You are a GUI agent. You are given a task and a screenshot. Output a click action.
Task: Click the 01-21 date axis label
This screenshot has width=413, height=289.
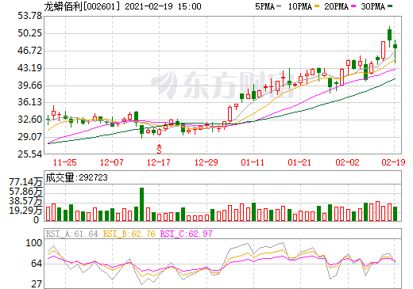click(x=299, y=162)
